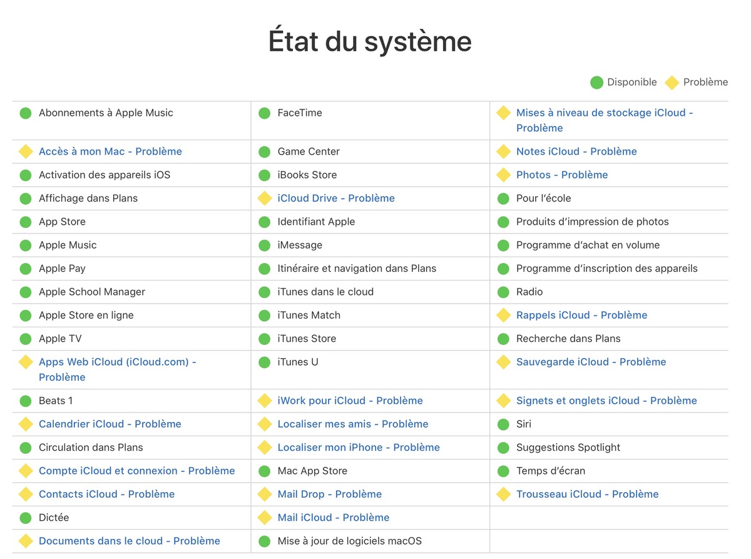
Task: Click the Mac App Store status entry
Action: tap(312, 471)
